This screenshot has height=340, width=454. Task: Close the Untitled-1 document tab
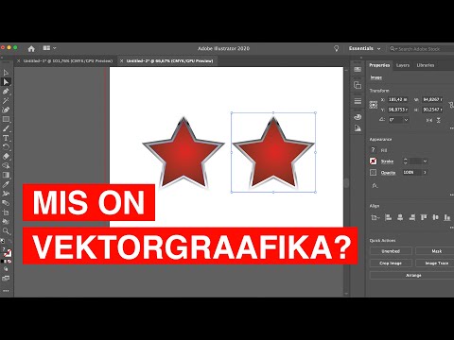click(x=18, y=60)
